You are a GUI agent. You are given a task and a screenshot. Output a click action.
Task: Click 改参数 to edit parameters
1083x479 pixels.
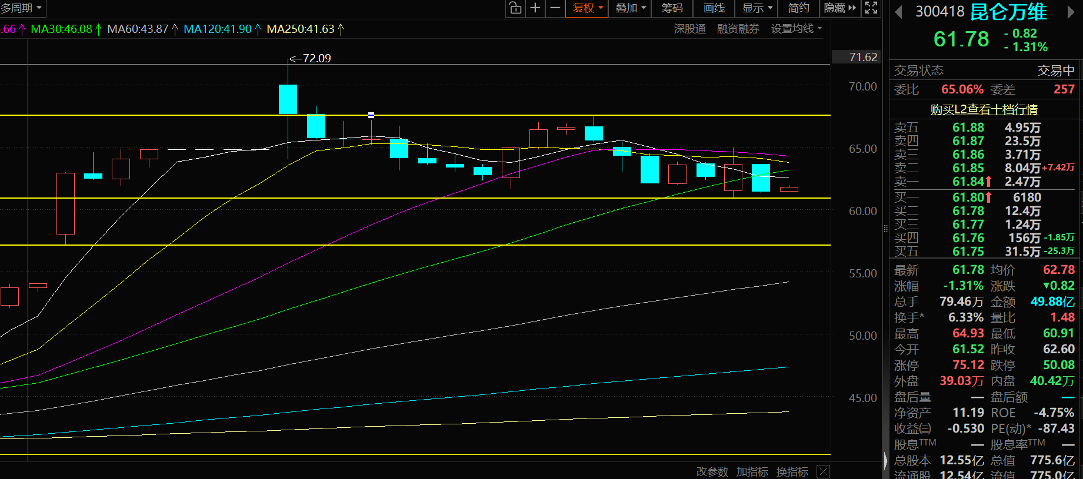tap(712, 471)
